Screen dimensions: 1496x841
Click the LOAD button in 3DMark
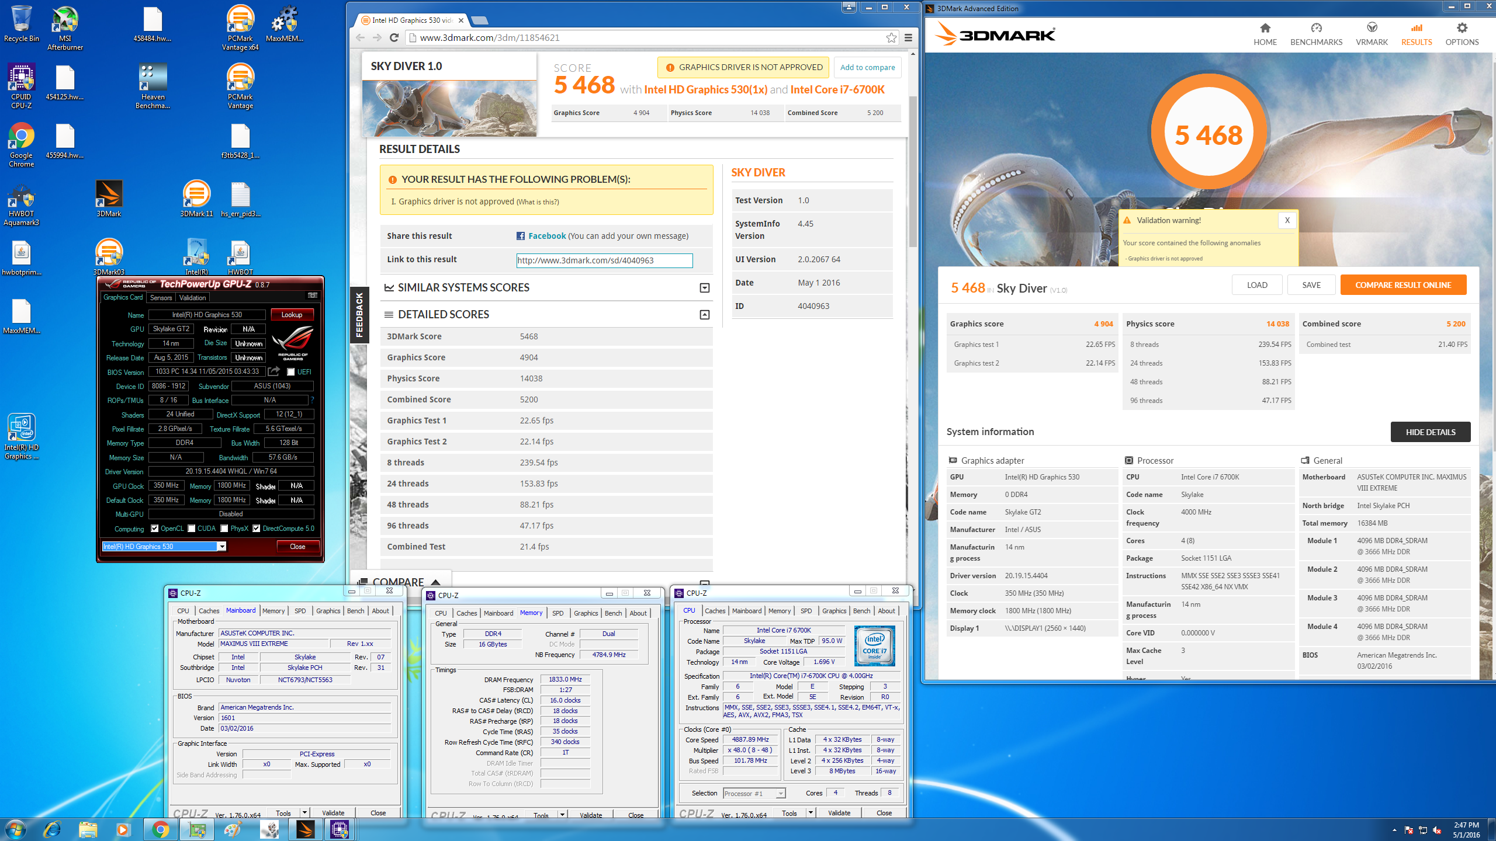(x=1257, y=285)
